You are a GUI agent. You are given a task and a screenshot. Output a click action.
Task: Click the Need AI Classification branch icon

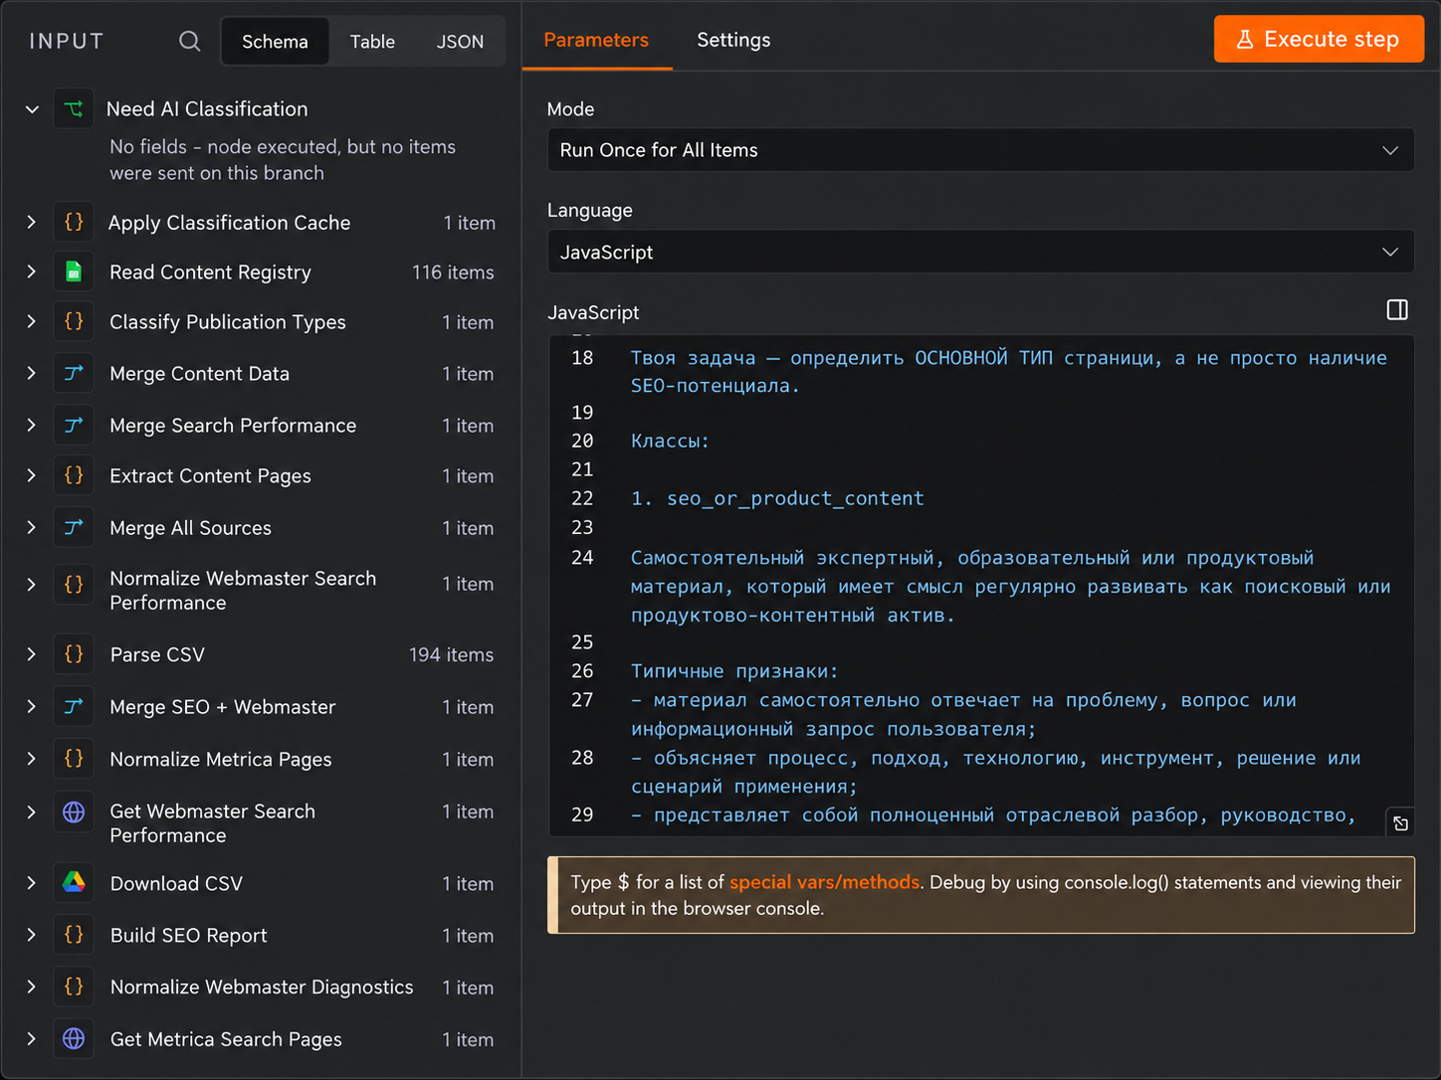point(74,108)
